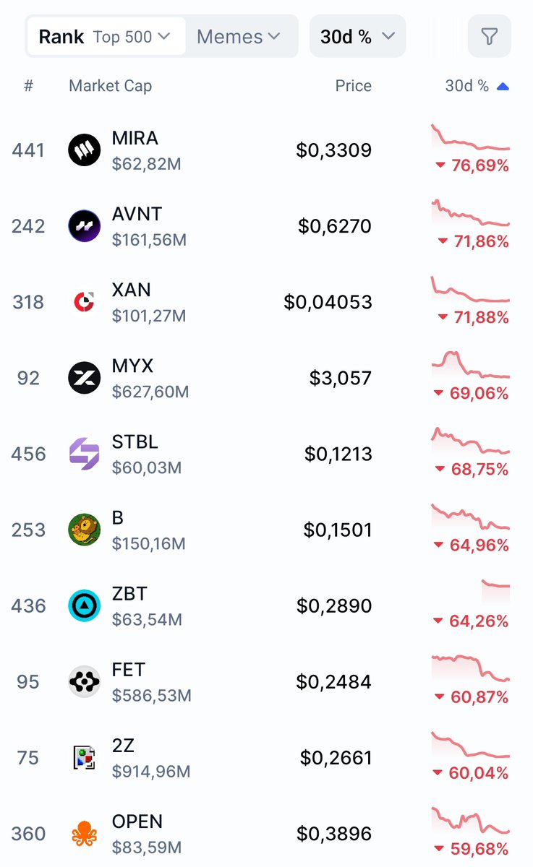Viewport: 533px width, 867px height.
Task: Sort by Price column header
Action: [353, 86]
